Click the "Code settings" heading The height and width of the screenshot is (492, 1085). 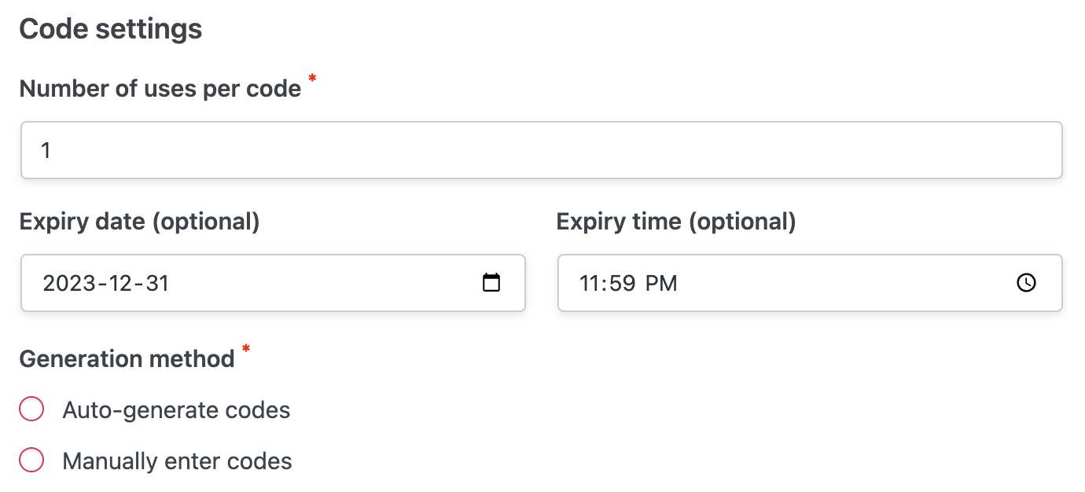tap(111, 29)
